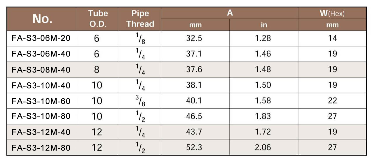The width and height of the screenshot is (372, 166).
Task: Select part number FA-S3-12M-80
Action: 41,148
